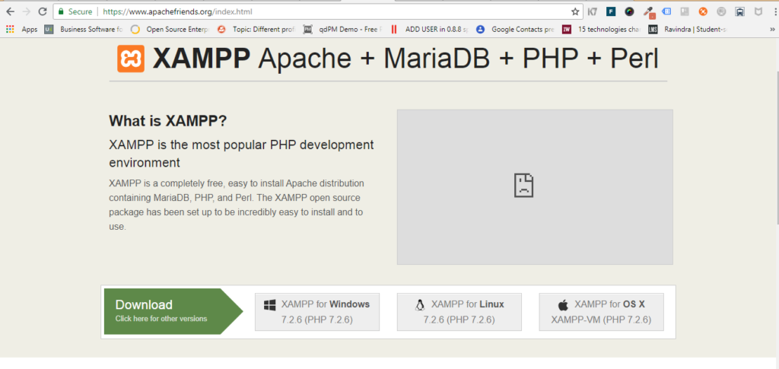The height and width of the screenshot is (369, 779).
Task: Open the color wheel lens extension
Action: 629,11
